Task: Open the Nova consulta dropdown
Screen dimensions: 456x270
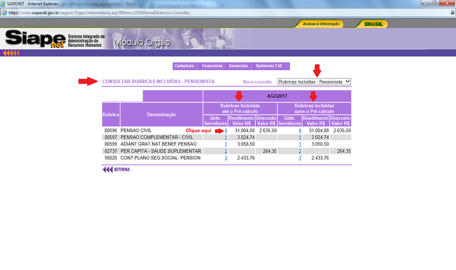Action: [314, 82]
